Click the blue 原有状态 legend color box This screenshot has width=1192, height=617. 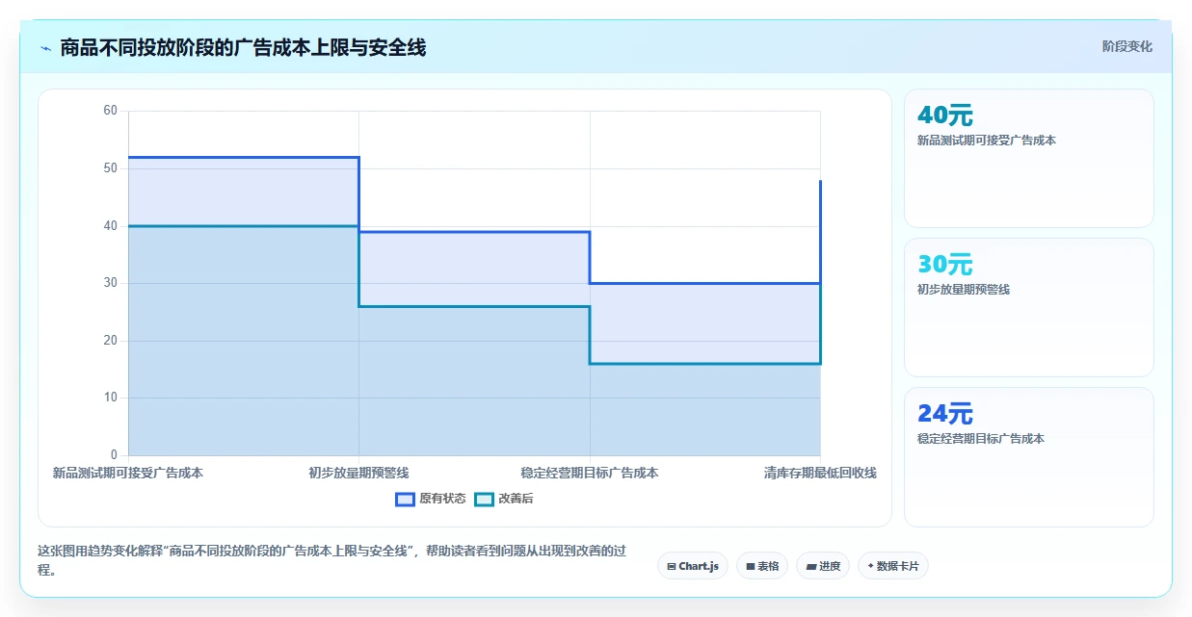click(406, 499)
